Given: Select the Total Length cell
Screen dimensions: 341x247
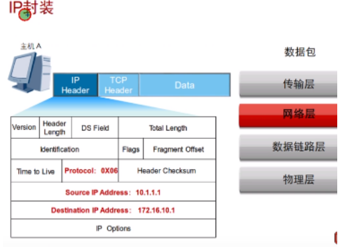Looking at the screenshot, I should (x=167, y=128).
